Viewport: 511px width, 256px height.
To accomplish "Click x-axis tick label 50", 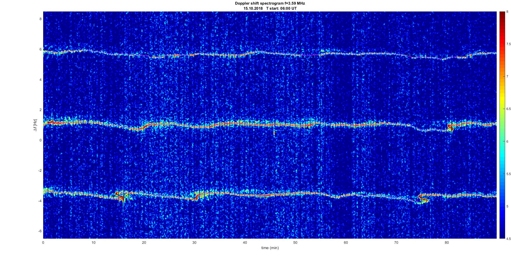I will pos(295,242).
